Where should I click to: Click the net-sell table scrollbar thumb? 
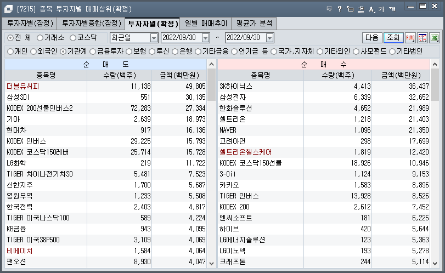[x=211, y=85]
